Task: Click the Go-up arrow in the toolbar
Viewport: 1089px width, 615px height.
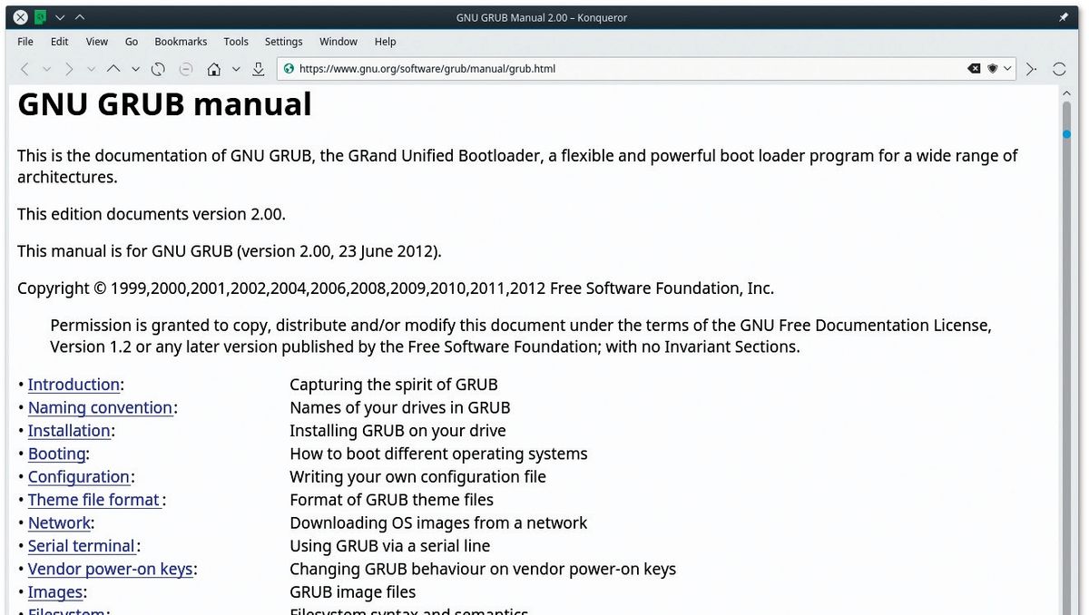Action: point(113,68)
